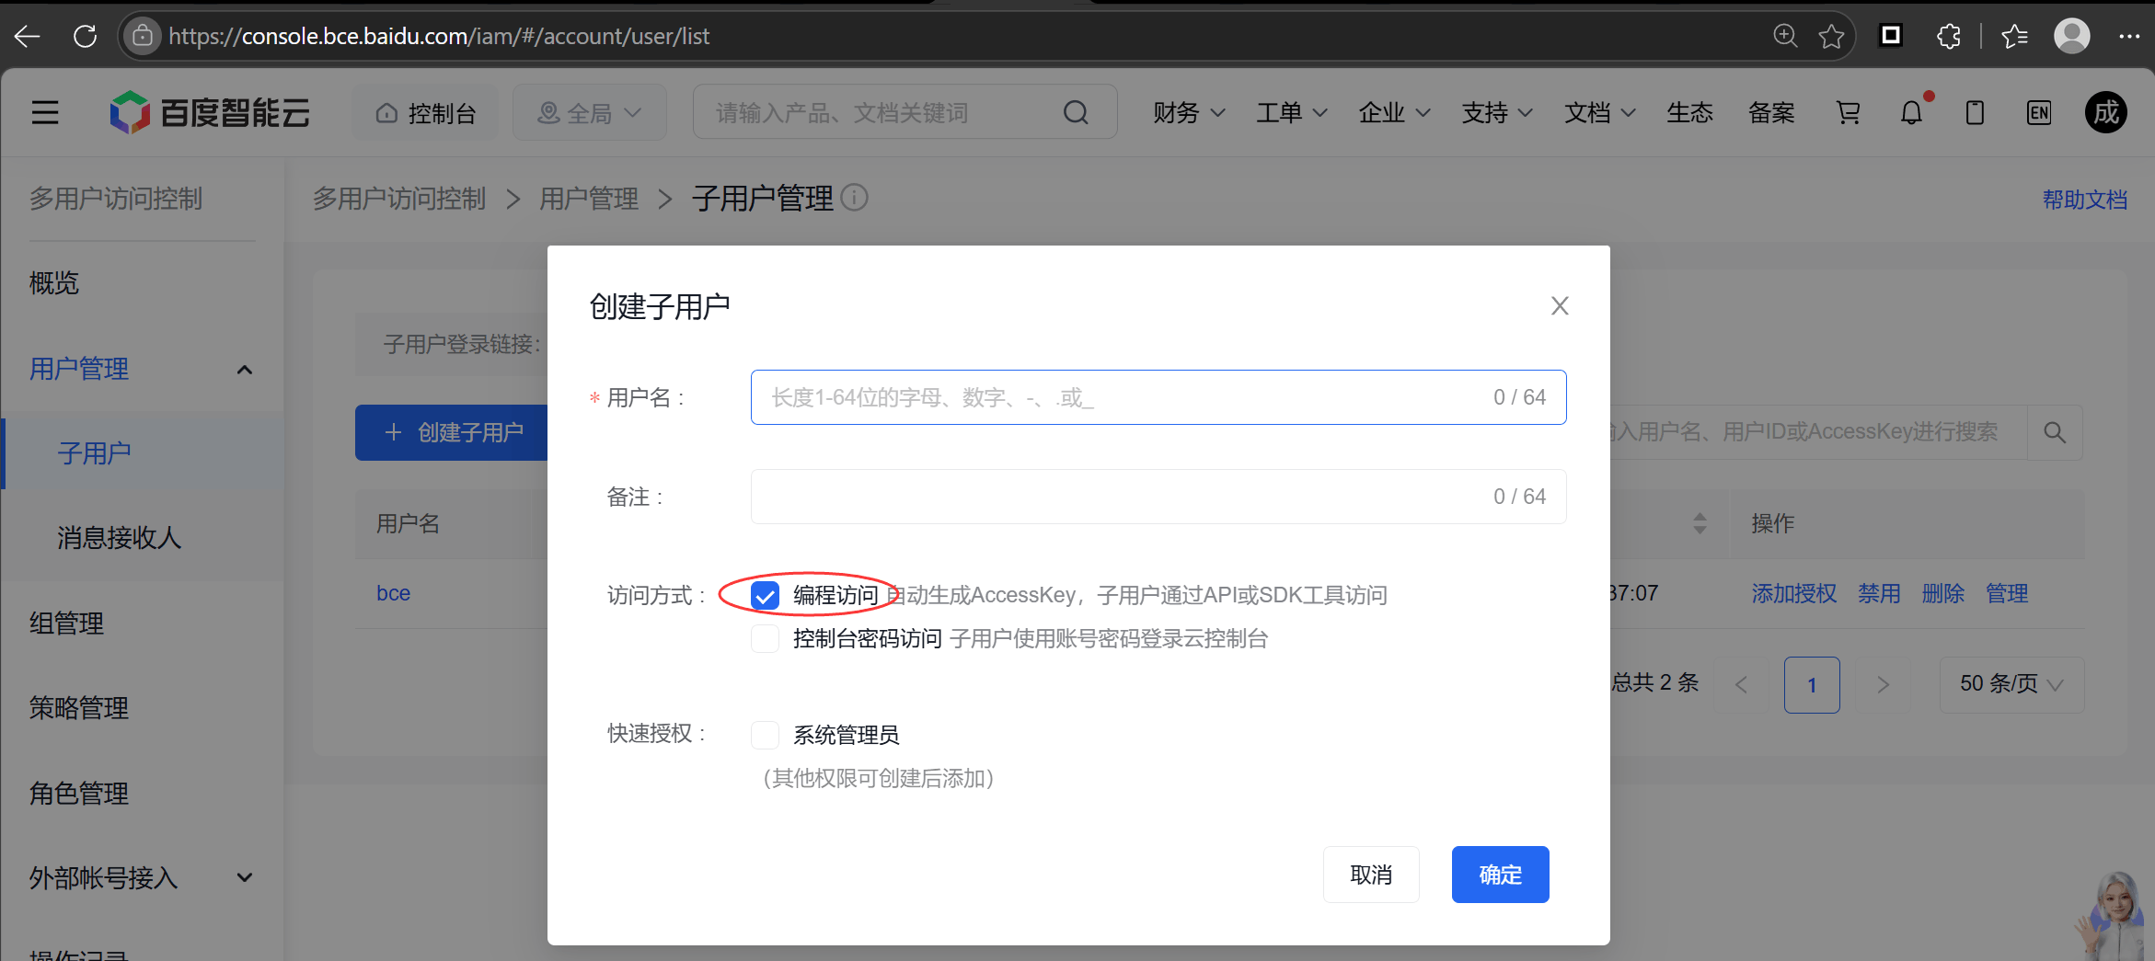The image size is (2155, 961).
Task: Click 删除 for the bce user
Action: pos(1943,593)
